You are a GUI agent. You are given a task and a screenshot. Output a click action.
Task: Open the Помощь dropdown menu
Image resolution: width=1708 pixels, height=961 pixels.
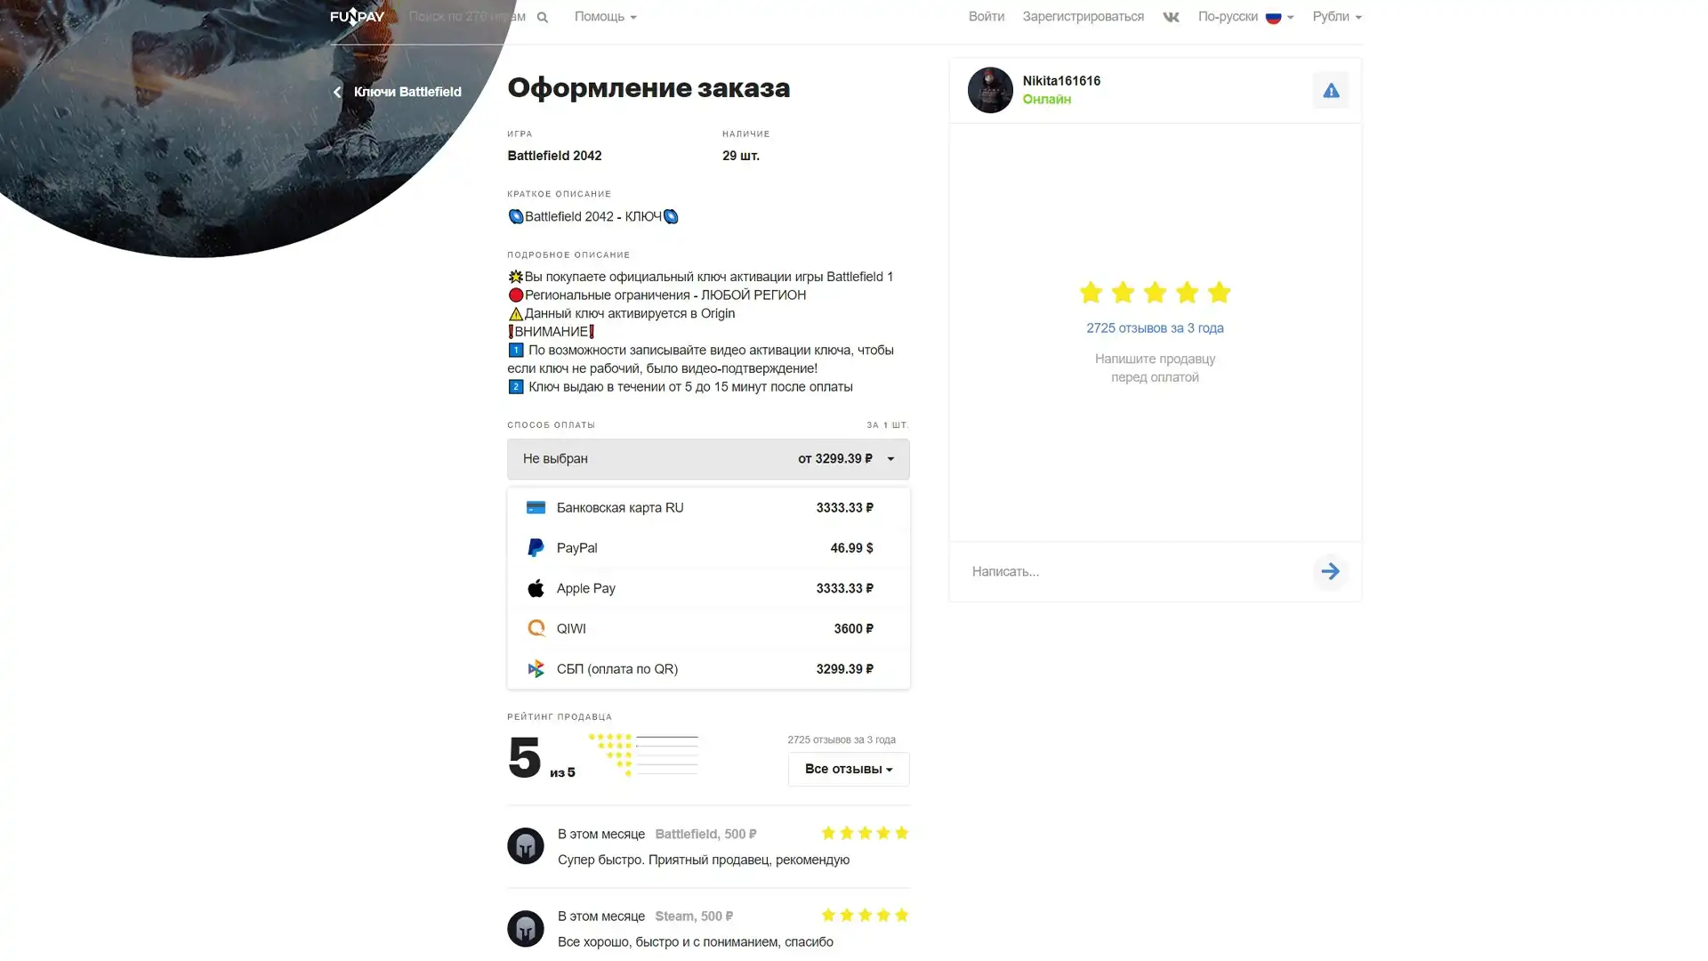[605, 17]
